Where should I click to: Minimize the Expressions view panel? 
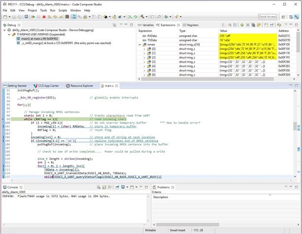click(x=292, y=24)
